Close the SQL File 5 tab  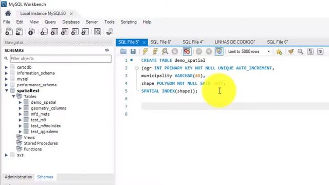coord(144,43)
